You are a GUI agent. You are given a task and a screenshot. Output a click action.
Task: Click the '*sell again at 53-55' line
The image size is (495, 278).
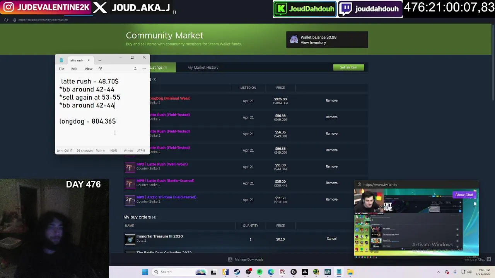pos(90,97)
